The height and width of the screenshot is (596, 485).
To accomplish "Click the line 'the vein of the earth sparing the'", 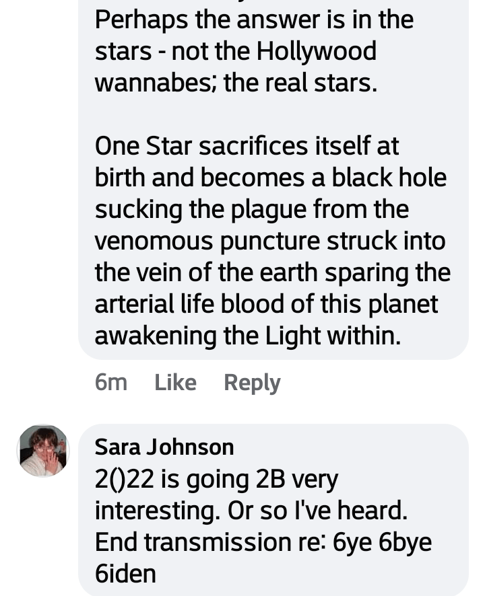I will [x=272, y=272].
